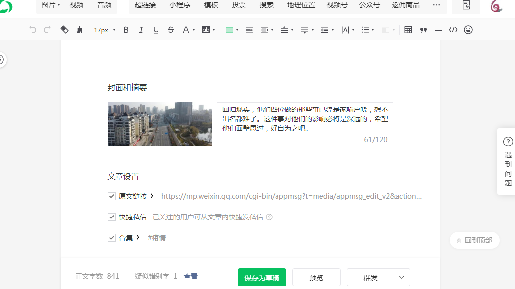Viewport: 515px width, 289px height.
Task: Open the 图片 insert menu
Action: click(50, 5)
